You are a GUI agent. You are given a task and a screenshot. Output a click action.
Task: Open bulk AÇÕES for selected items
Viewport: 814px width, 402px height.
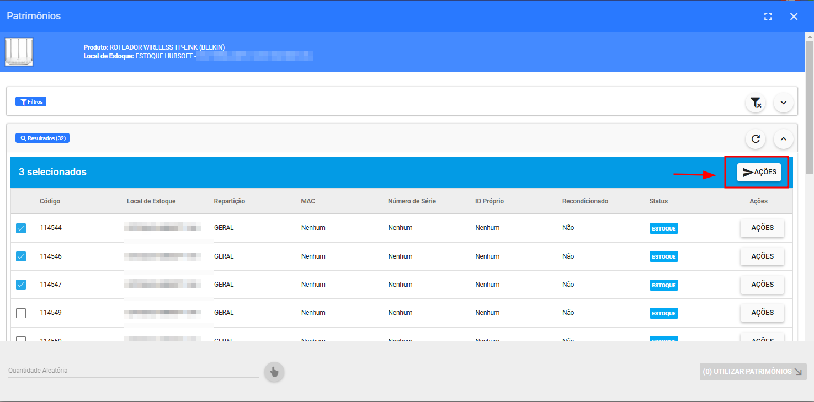pos(759,172)
